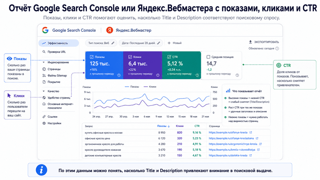Select Эффективность in the sidebar
Screen dimensions: 320x180
[x=59, y=43]
